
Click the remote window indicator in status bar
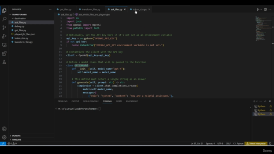pyautogui.click(x=3, y=144)
